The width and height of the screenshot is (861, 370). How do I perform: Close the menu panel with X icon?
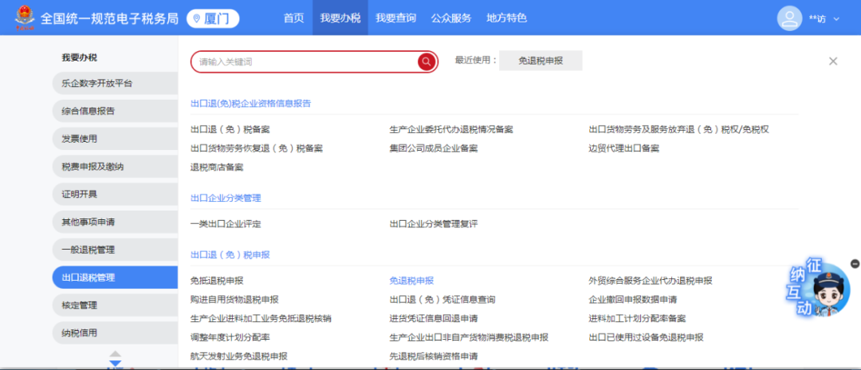point(833,61)
